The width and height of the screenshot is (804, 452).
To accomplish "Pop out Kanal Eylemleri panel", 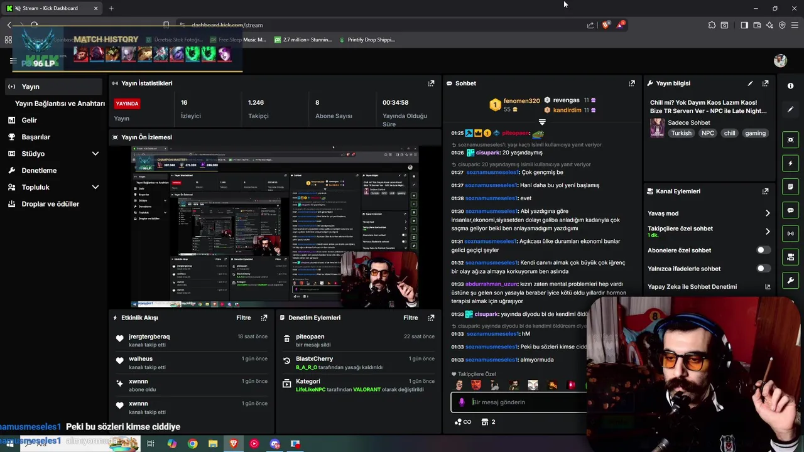I will pos(765,191).
